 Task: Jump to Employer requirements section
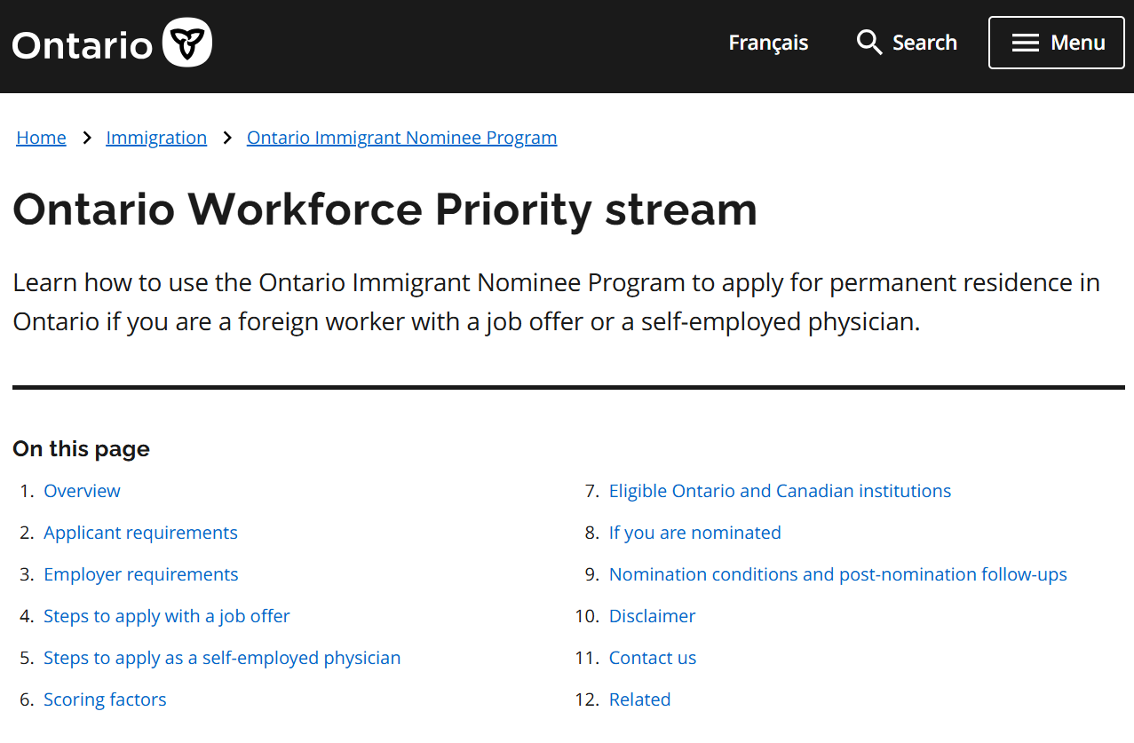(x=141, y=574)
